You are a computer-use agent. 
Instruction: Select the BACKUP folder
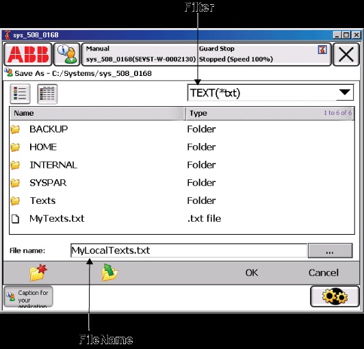[x=182, y=129]
